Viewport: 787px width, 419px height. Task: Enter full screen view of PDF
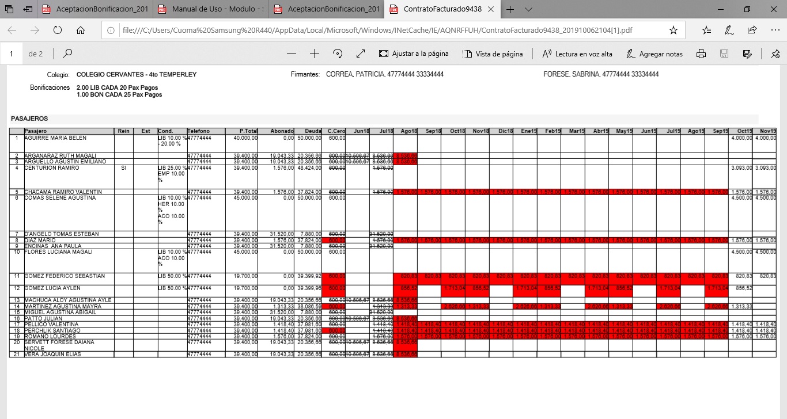pos(361,54)
